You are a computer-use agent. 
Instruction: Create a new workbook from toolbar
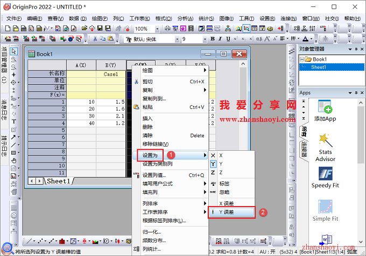tap(24, 28)
